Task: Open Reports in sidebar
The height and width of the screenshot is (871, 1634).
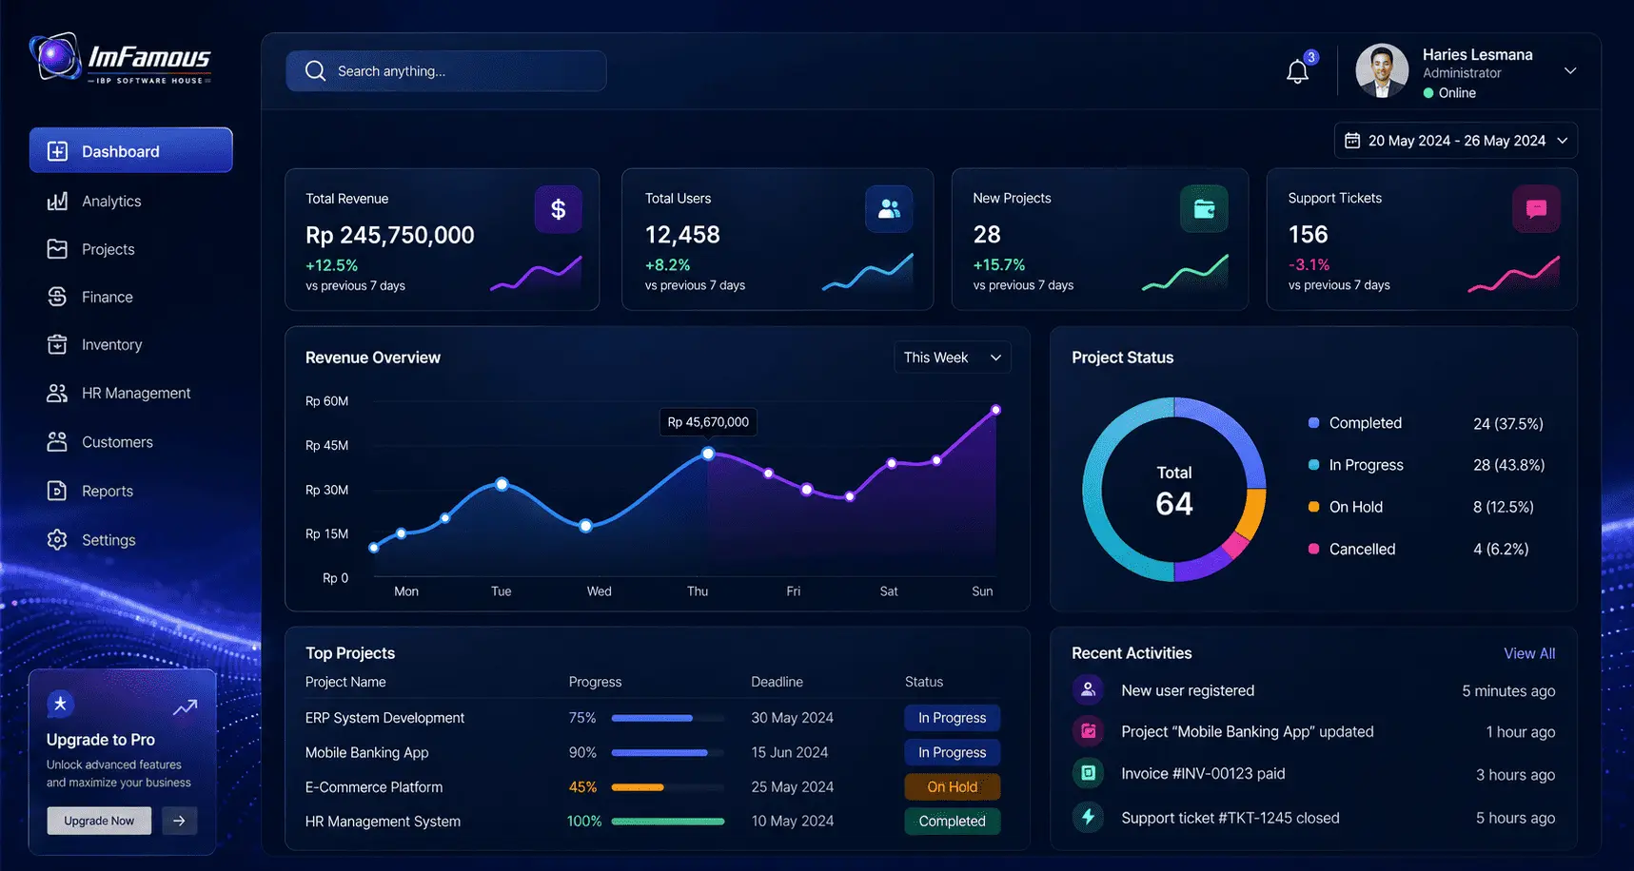Action: (108, 491)
